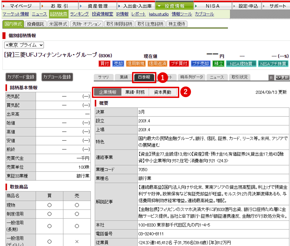Screen dimensions: 290x246
Task: Open the 東京 プライム market dropdown
Action: coord(24,45)
